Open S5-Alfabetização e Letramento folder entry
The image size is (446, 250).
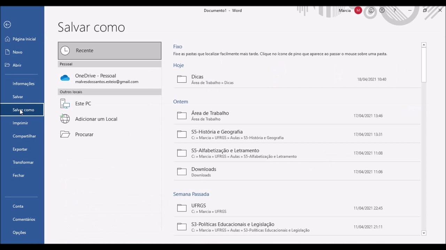[297, 153]
